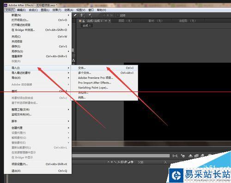Select the Roto Brush tool in toolbar
Viewport: 231px width, 183px height.
tap(82, 15)
